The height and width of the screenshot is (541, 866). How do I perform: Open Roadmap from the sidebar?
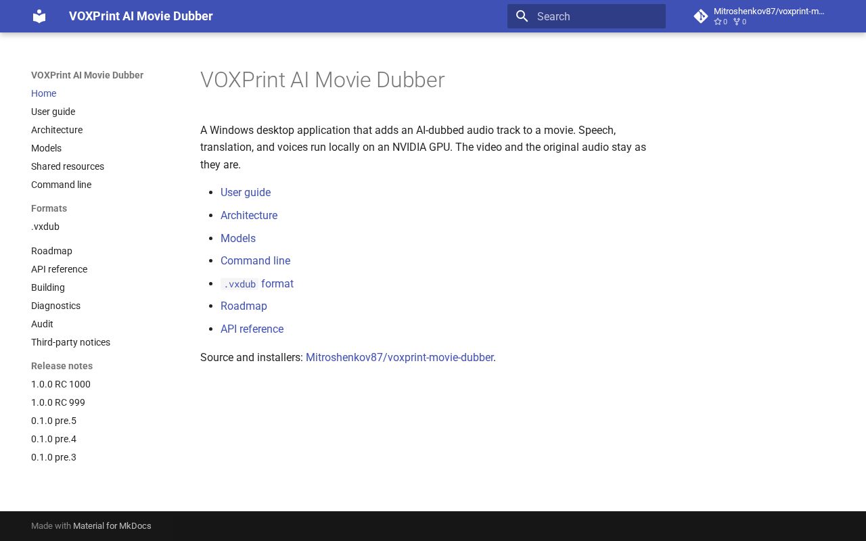pyautogui.click(x=51, y=251)
